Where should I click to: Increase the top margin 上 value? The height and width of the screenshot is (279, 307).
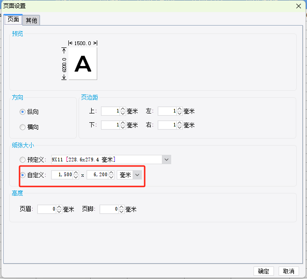tap(123, 109)
